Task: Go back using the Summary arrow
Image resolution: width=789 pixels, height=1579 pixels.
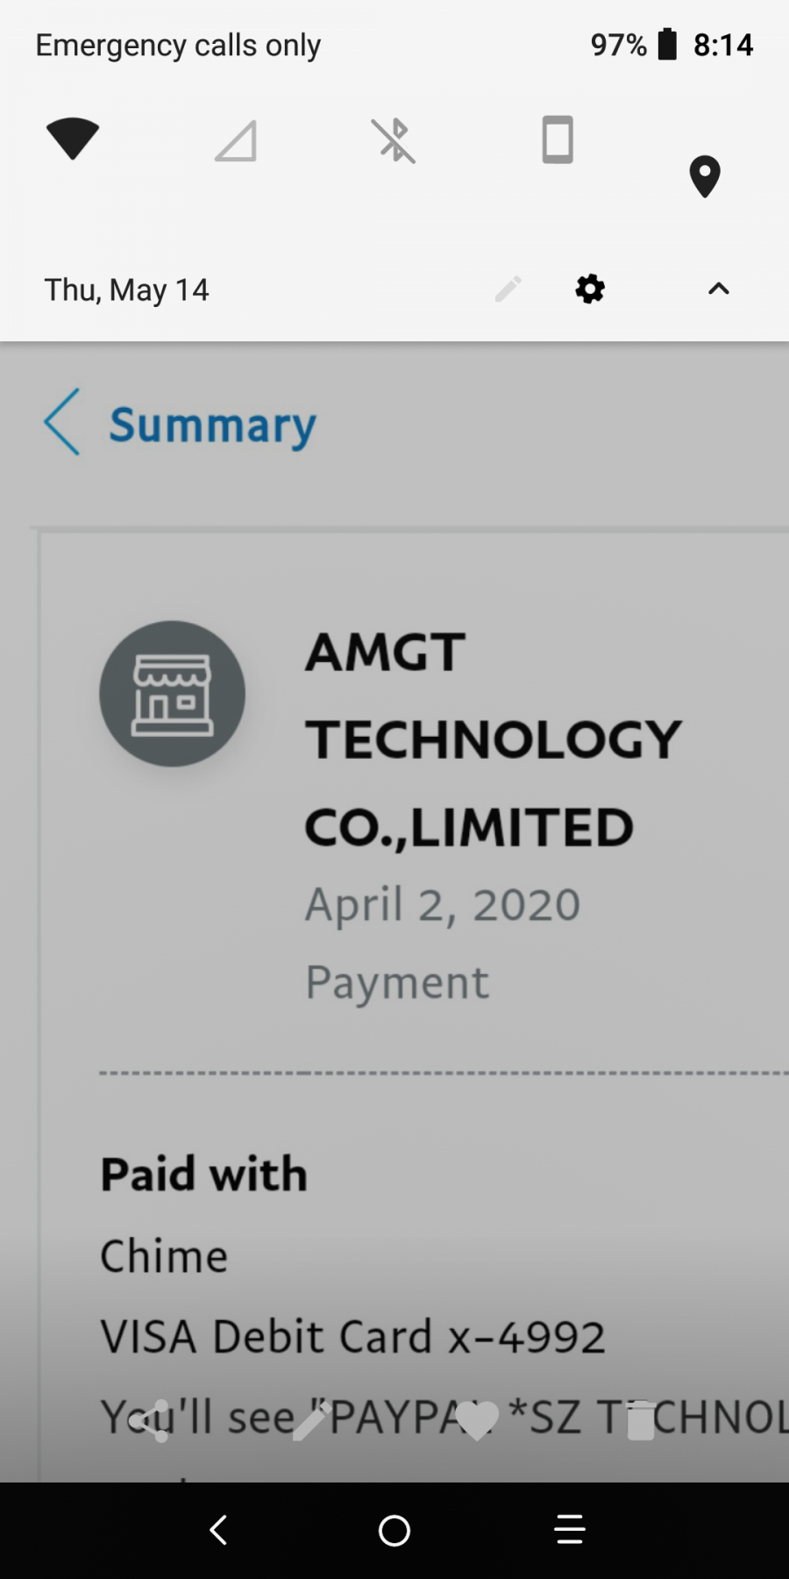Action: click(61, 422)
